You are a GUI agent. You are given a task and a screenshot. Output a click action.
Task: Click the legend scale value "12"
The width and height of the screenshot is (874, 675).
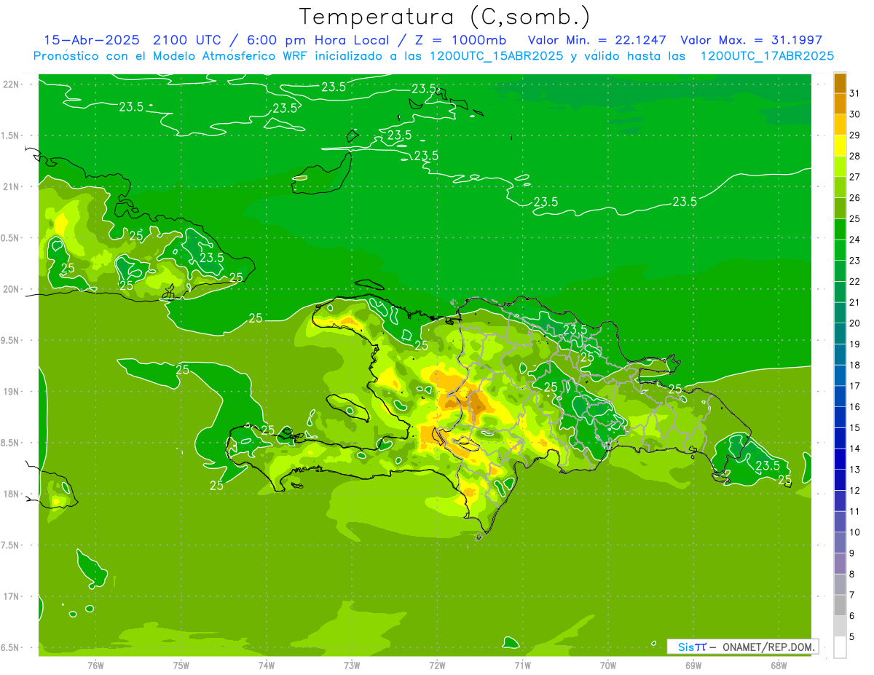855,490
